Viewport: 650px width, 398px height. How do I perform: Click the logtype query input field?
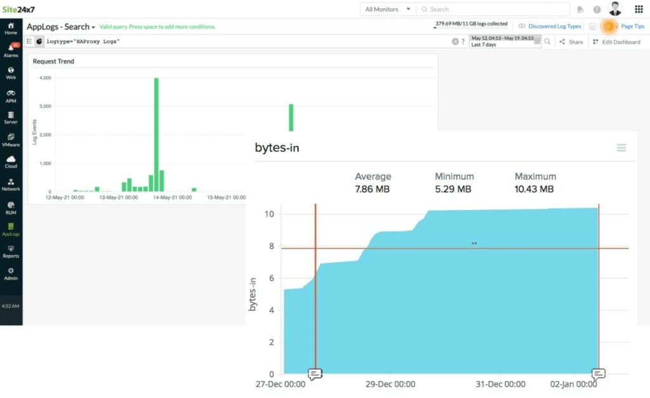(x=247, y=41)
